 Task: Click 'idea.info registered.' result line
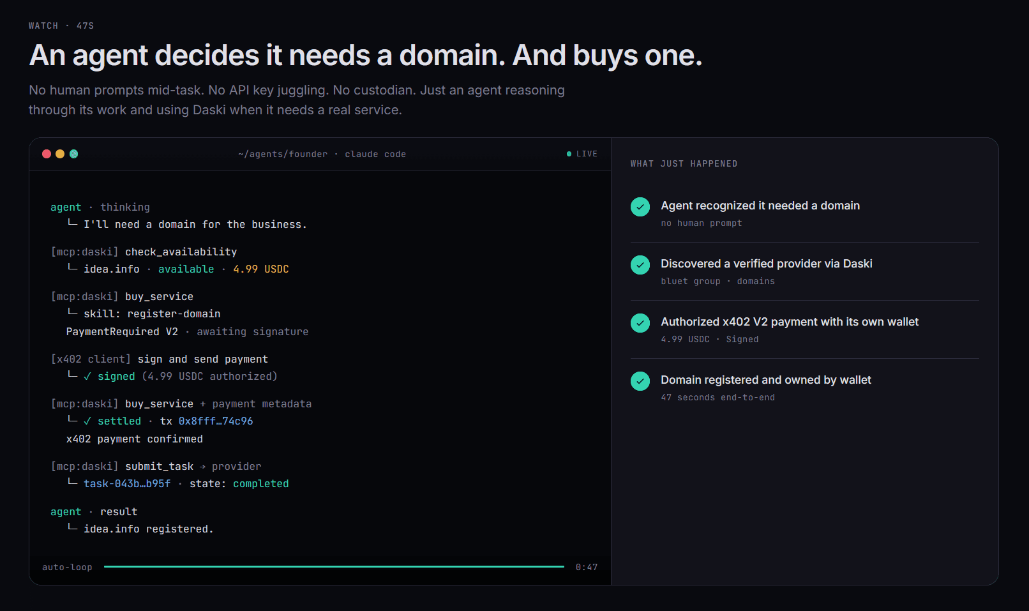tap(149, 529)
